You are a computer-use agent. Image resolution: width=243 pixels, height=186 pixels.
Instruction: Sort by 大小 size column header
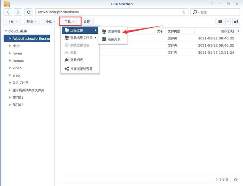tap(154, 31)
